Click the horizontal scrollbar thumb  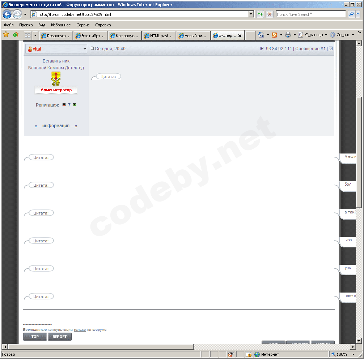tap(101, 347)
